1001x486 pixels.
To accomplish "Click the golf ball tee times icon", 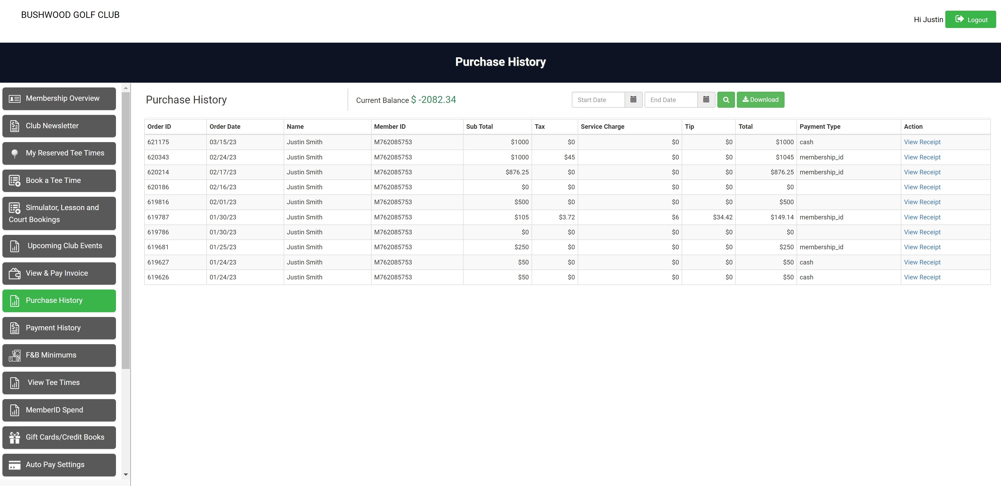I will click(x=14, y=154).
